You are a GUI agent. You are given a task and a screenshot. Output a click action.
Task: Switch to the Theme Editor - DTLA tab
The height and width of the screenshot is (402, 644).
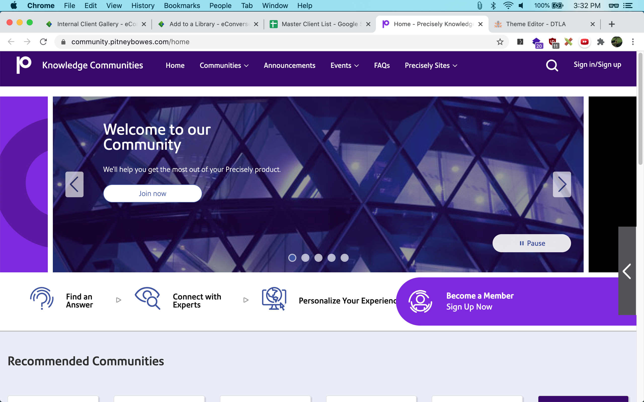(535, 24)
